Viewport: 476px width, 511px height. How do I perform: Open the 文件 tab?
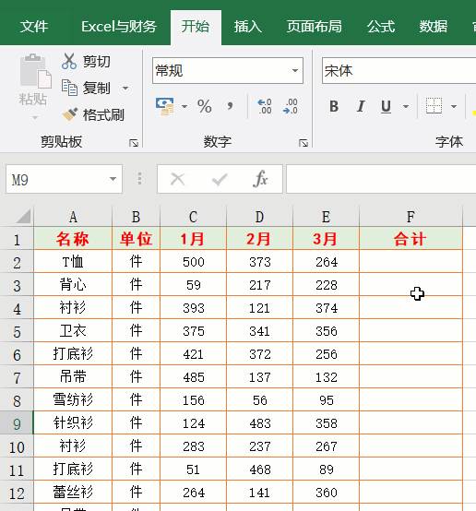pos(34,27)
